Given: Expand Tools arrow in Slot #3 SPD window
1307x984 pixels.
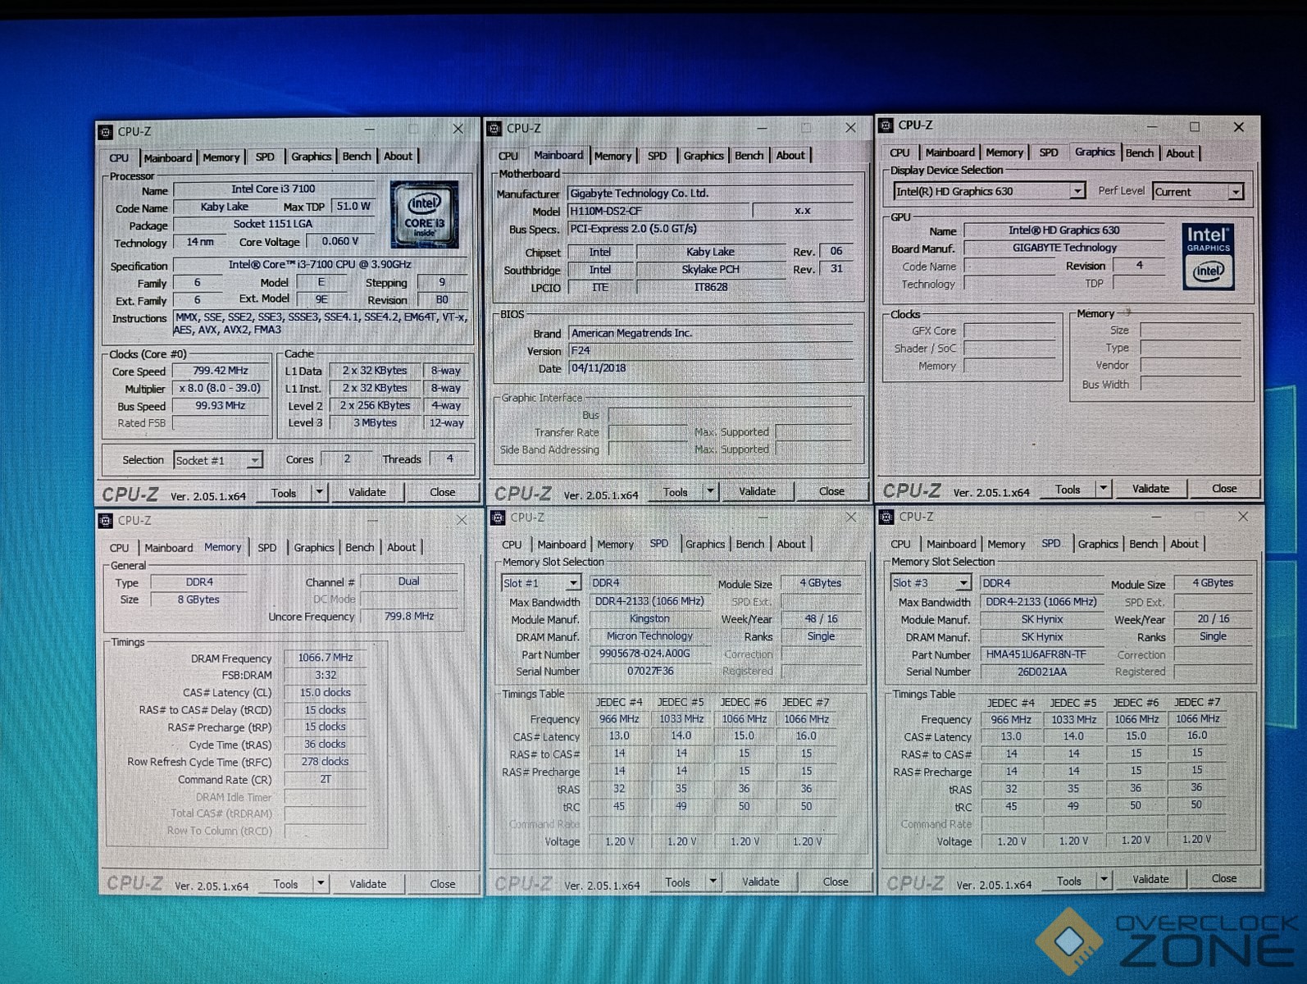Looking at the screenshot, I should tap(1104, 880).
